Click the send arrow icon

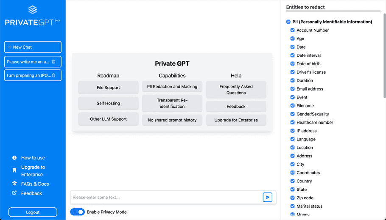point(267,197)
